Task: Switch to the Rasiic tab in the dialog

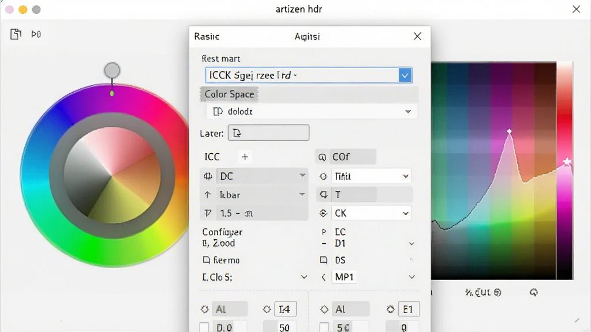Action: pyautogui.click(x=207, y=36)
